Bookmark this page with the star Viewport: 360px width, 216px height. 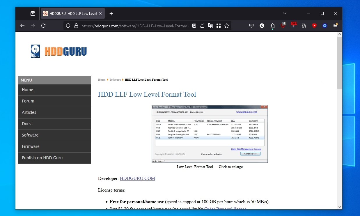click(x=227, y=26)
